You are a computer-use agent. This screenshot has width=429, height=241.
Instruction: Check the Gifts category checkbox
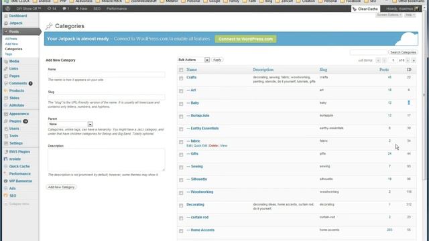(181, 155)
